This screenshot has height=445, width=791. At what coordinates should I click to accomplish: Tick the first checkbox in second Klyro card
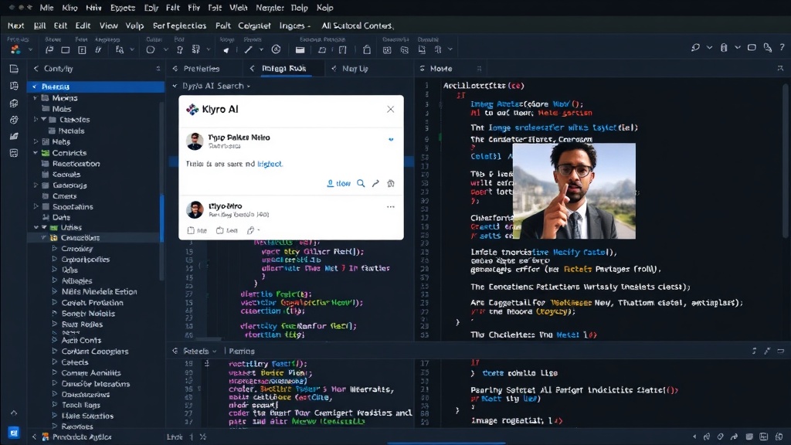click(x=191, y=230)
